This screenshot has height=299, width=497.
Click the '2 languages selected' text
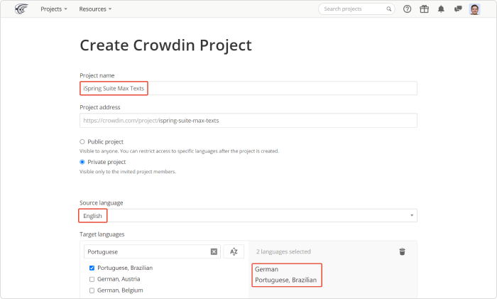click(x=283, y=251)
